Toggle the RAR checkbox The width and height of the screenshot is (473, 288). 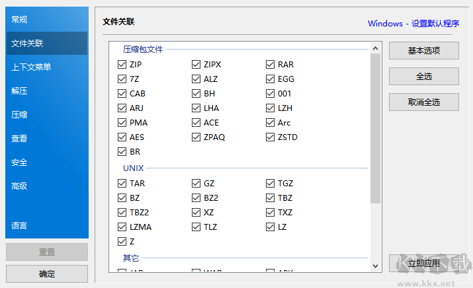tap(270, 65)
